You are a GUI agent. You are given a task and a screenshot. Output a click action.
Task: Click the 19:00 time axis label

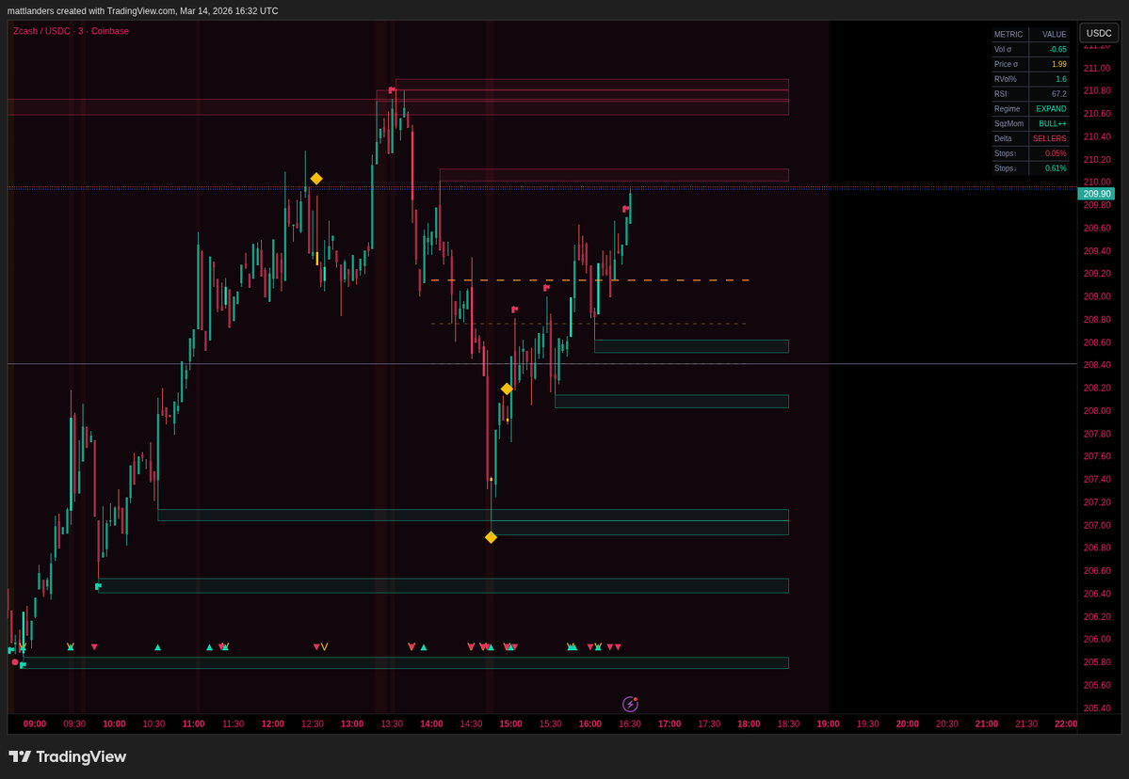pyautogui.click(x=828, y=723)
